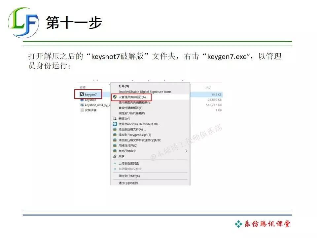Choose Enable/Disable Digital Signature Icons

click(145, 92)
